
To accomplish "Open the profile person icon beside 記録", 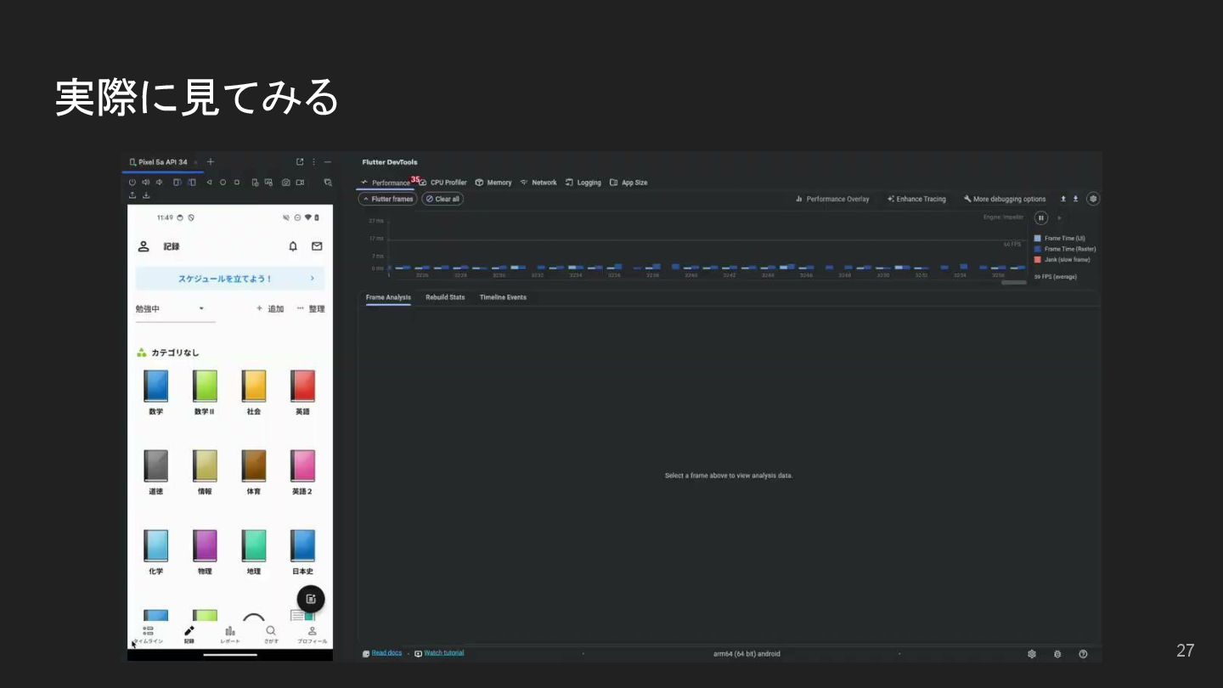I will [144, 246].
